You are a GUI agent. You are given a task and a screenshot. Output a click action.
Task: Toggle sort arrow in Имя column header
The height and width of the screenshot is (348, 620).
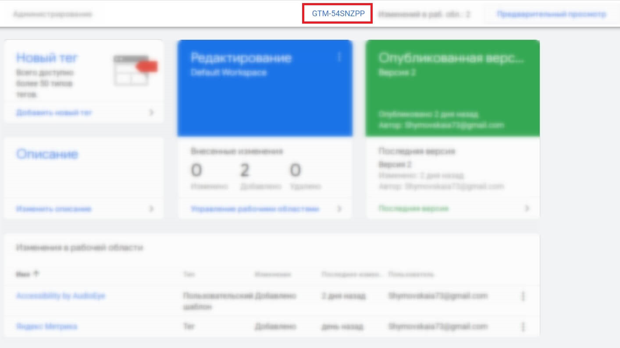click(x=36, y=274)
